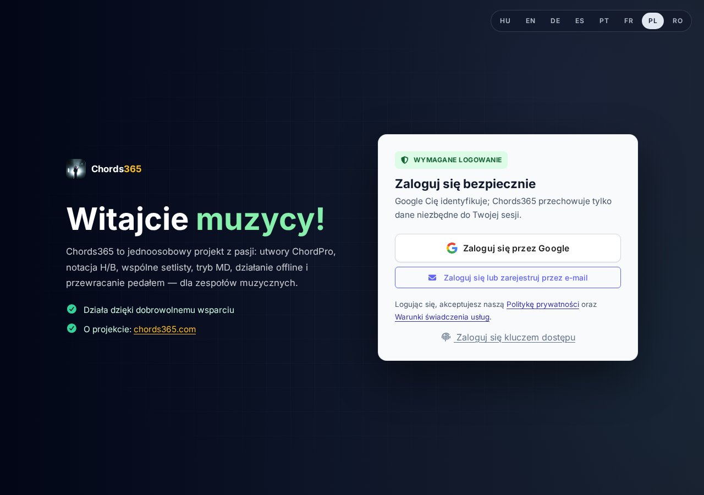Viewport: 704px width, 495px height.
Task: Switch language to PT
Action: pos(604,21)
